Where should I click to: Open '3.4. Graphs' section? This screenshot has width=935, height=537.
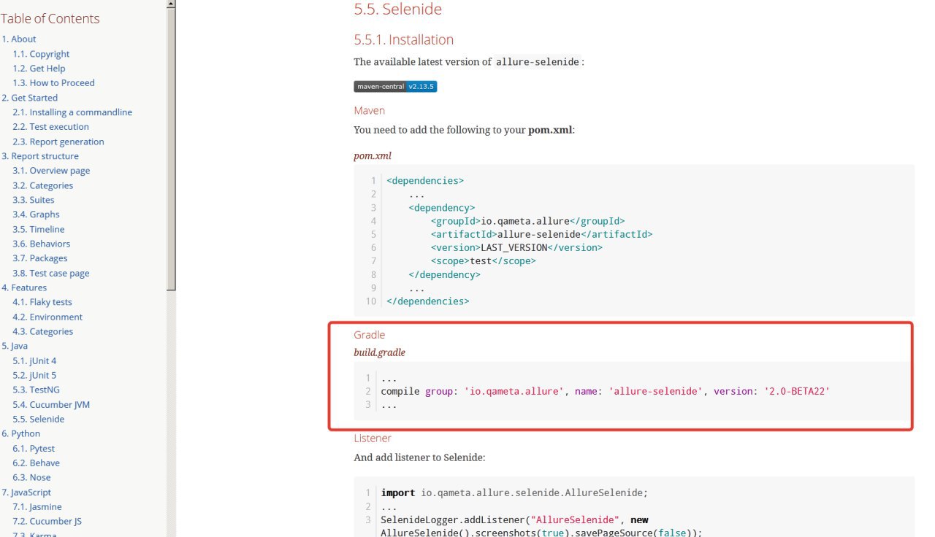pos(36,215)
